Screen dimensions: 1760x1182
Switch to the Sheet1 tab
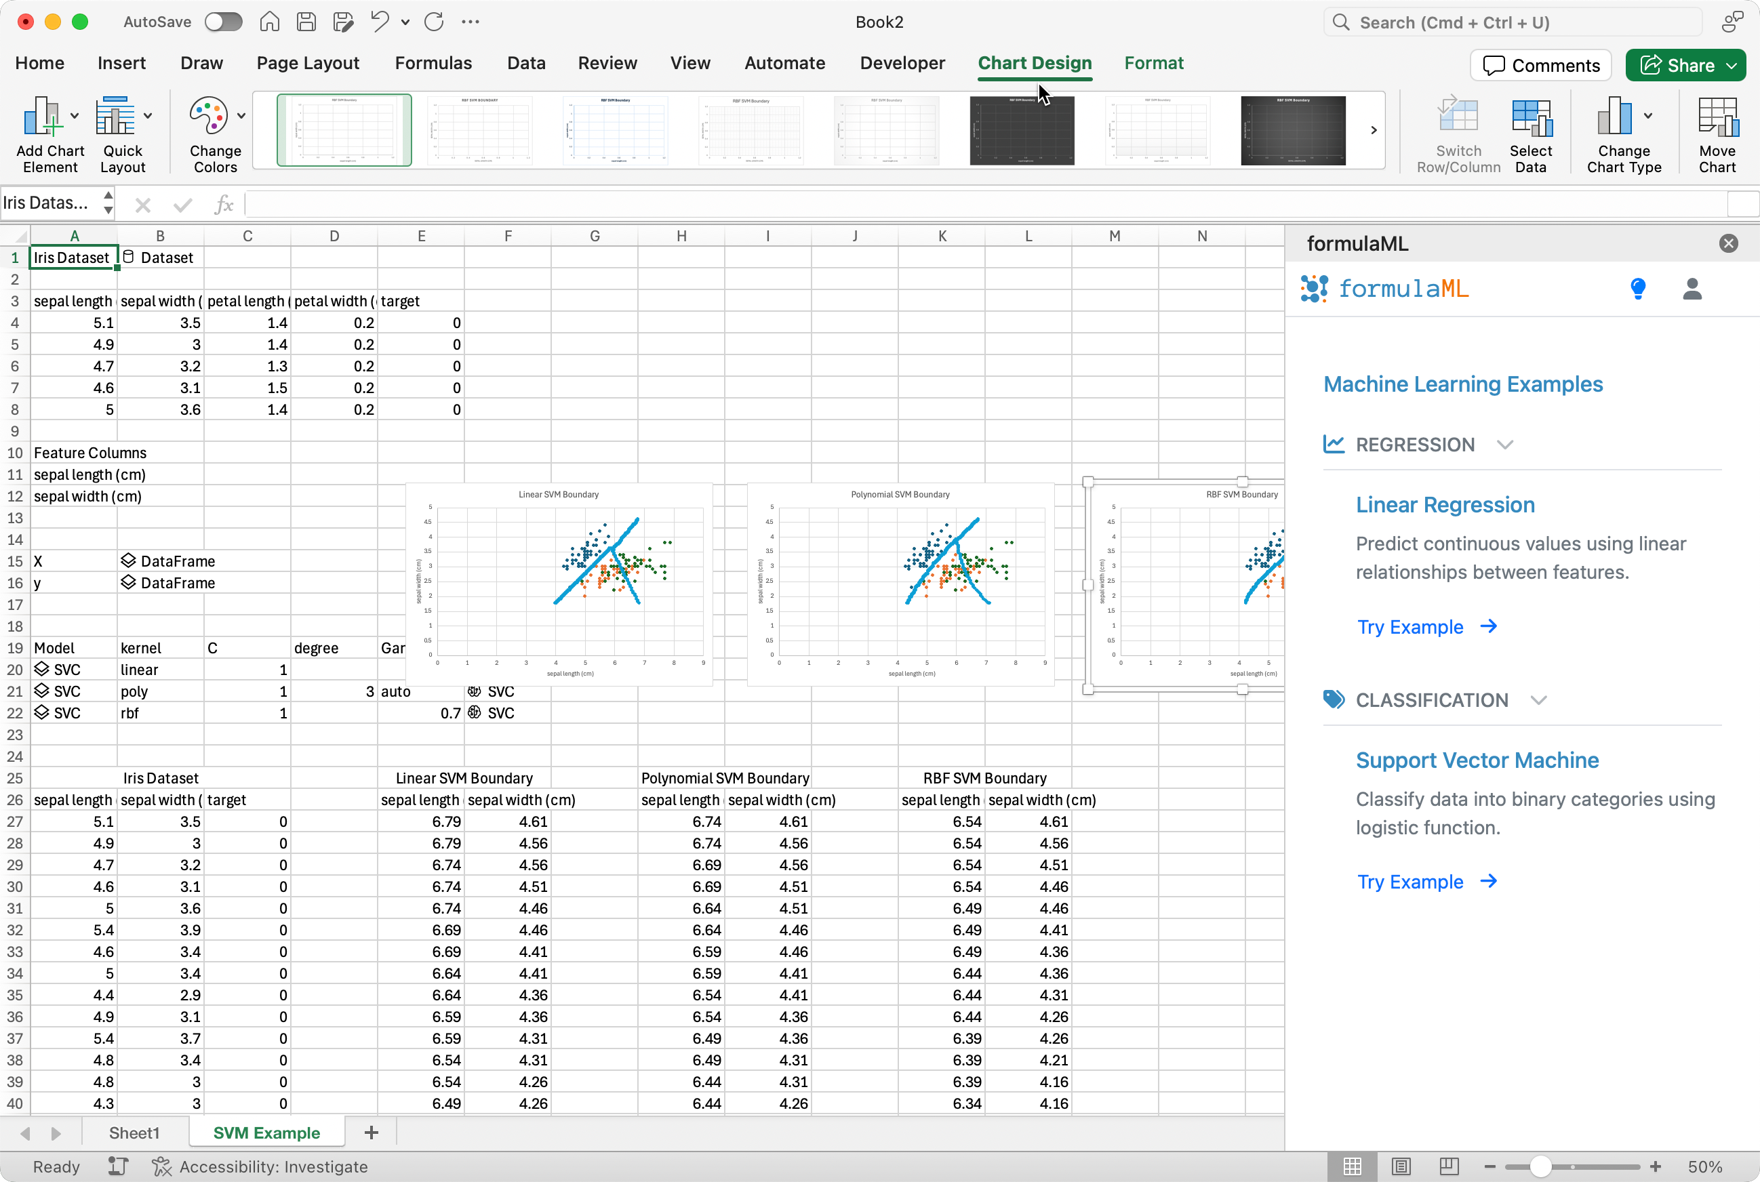click(134, 1133)
